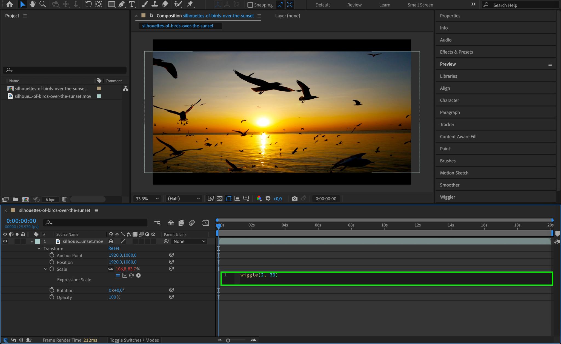
Task: Open the magnification 33,3% dropdown
Action: coord(147,199)
